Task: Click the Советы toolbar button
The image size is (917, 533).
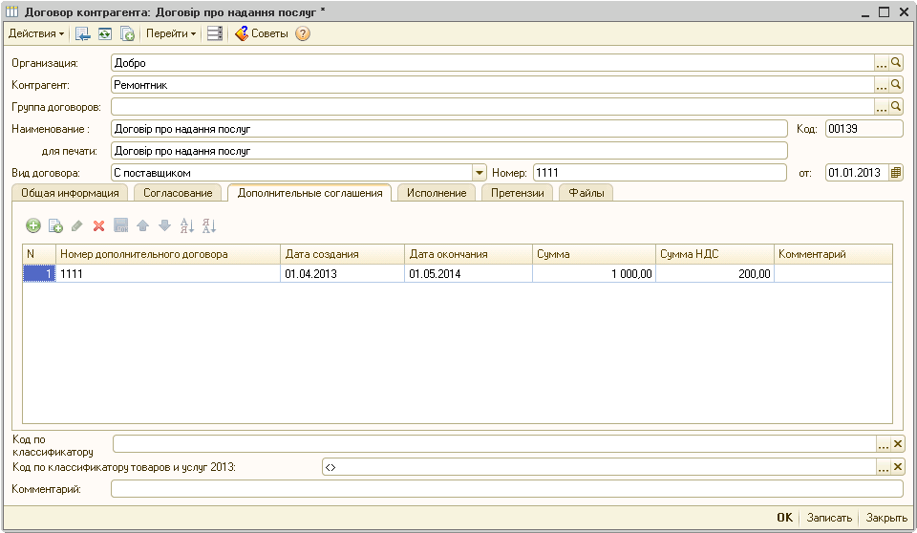Action: [x=261, y=33]
